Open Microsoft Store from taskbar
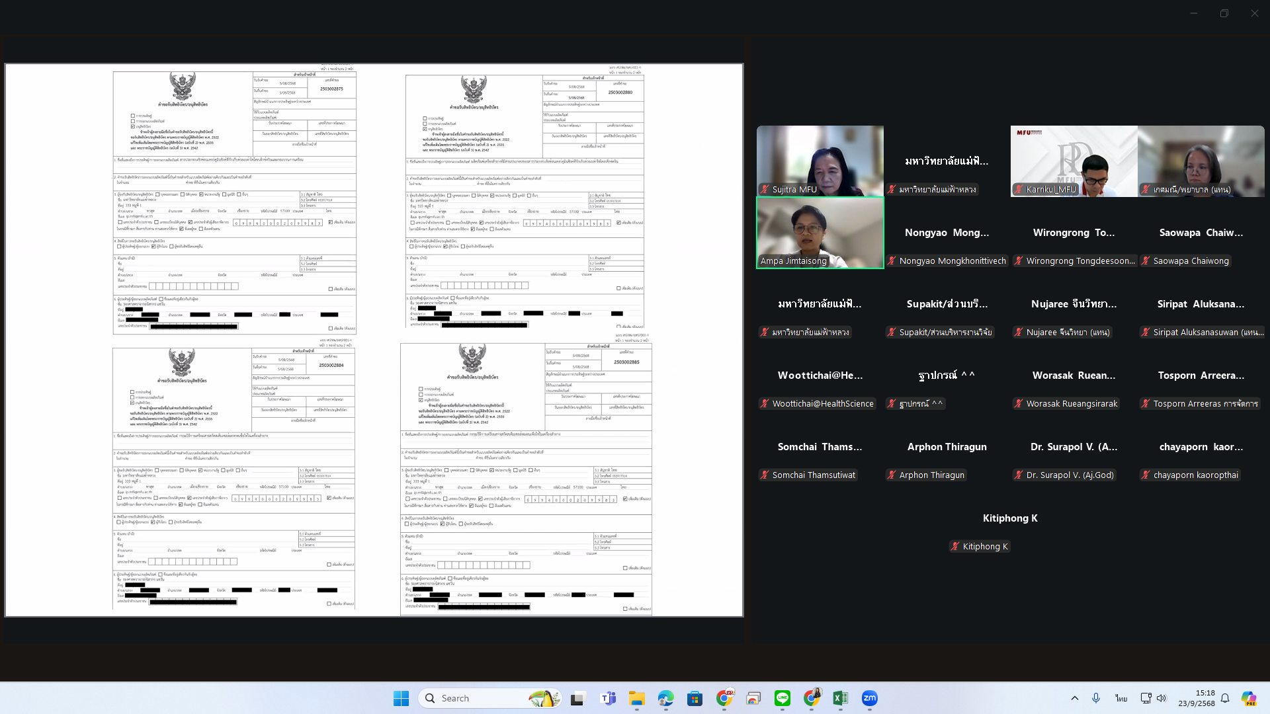Image resolution: width=1270 pixels, height=714 pixels. pos(695,698)
